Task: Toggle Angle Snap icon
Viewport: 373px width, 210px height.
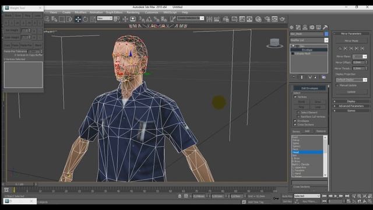Action: click(x=149, y=19)
